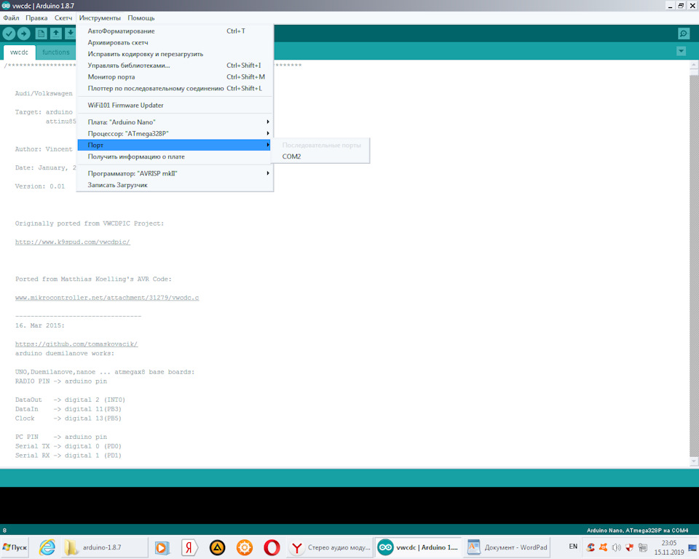
Task: Start WiFi101 Firmware Updater
Action: (175, 106)
